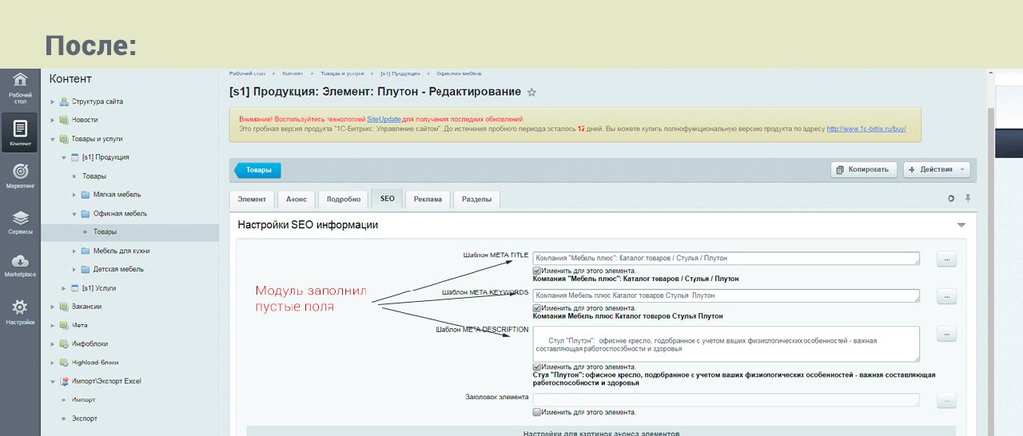Open the Рабочий стол sidebar section

[20, 85]
